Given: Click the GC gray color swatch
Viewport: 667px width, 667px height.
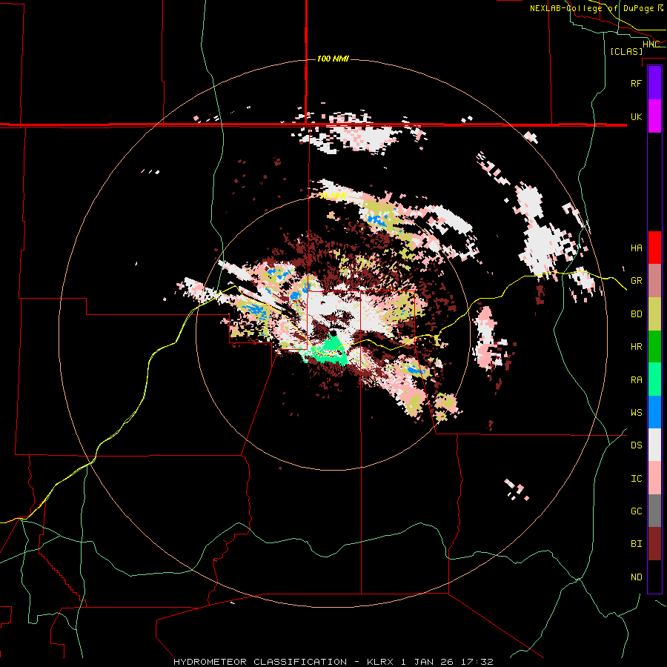Looking at the screenshot, I should click(654, 511).
